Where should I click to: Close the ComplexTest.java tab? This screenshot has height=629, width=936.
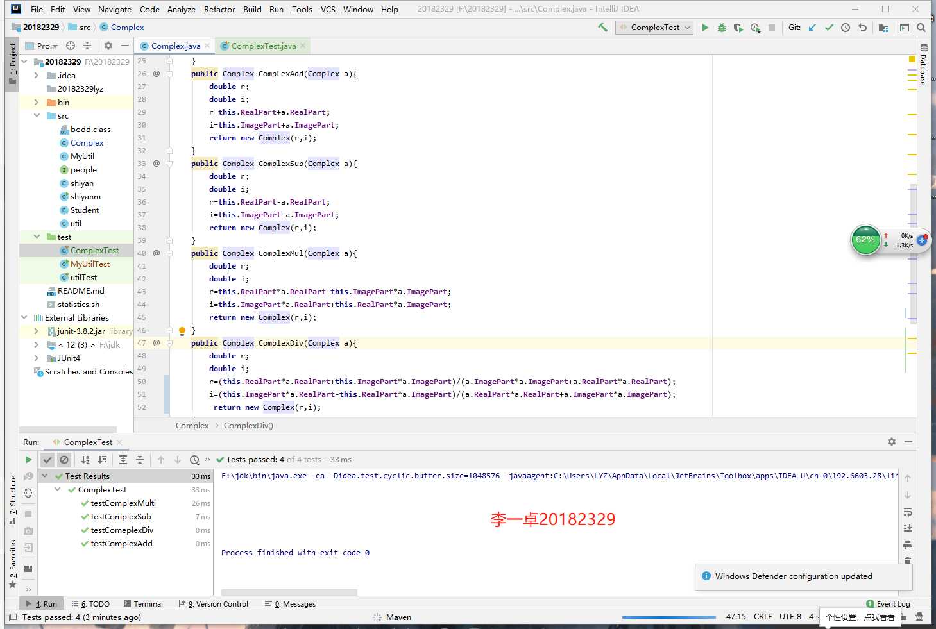click(303, 46)
